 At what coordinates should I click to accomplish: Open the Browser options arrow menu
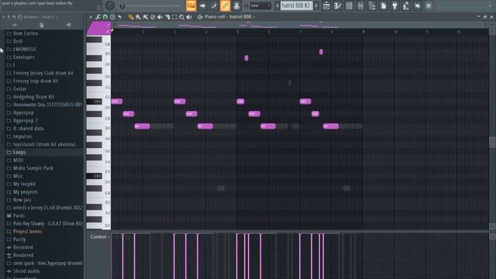4,17
